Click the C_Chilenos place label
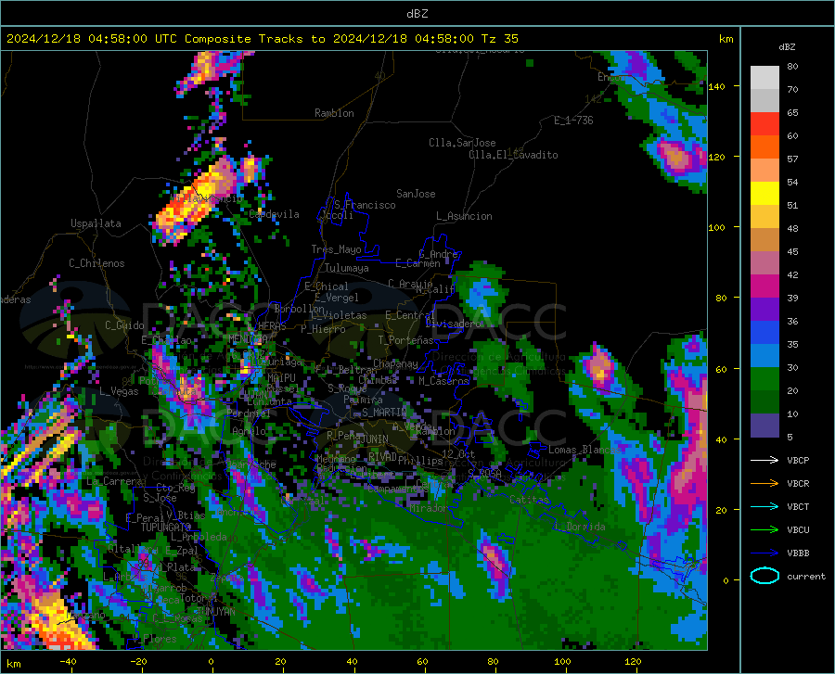Screen dimensions: 835x674 tap(96, 263)
